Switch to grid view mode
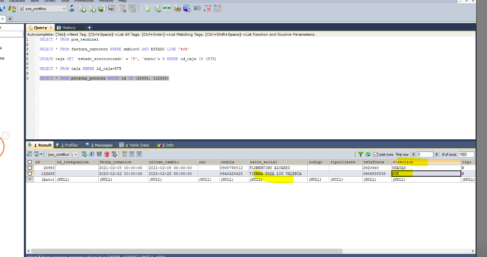487x257 pixels. point(124,154)
